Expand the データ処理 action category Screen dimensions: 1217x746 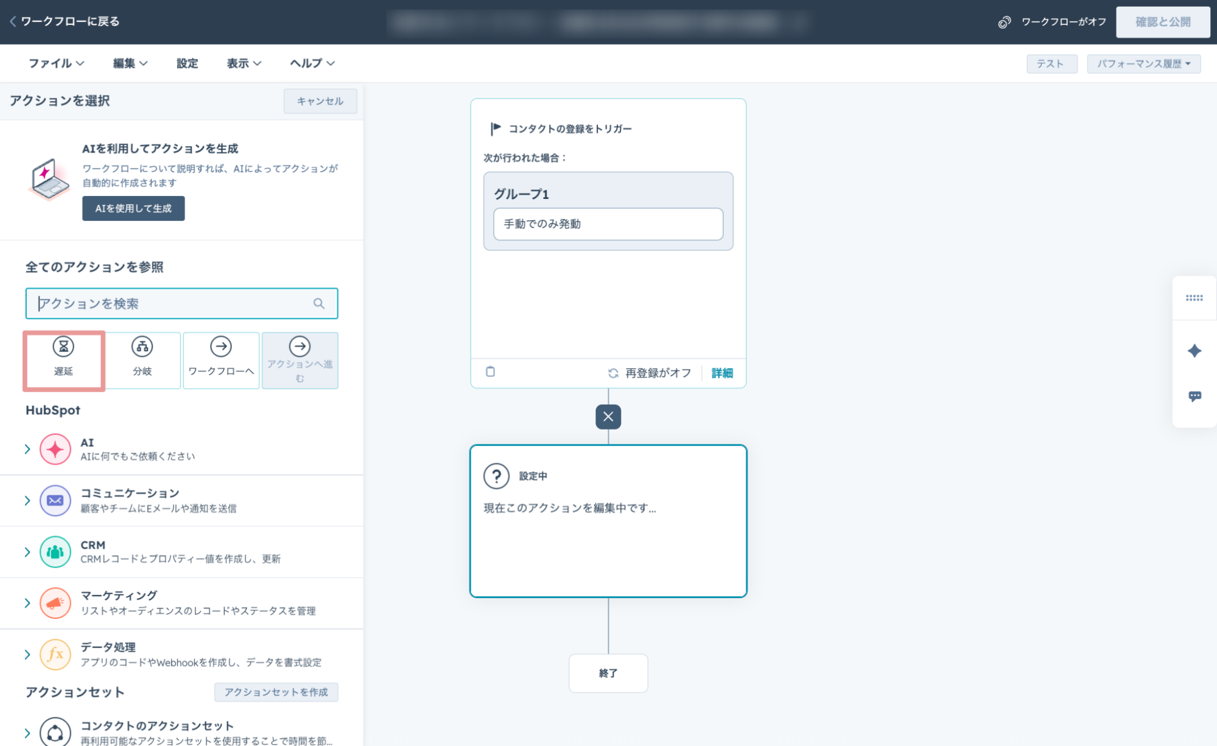tap(27, 655)
